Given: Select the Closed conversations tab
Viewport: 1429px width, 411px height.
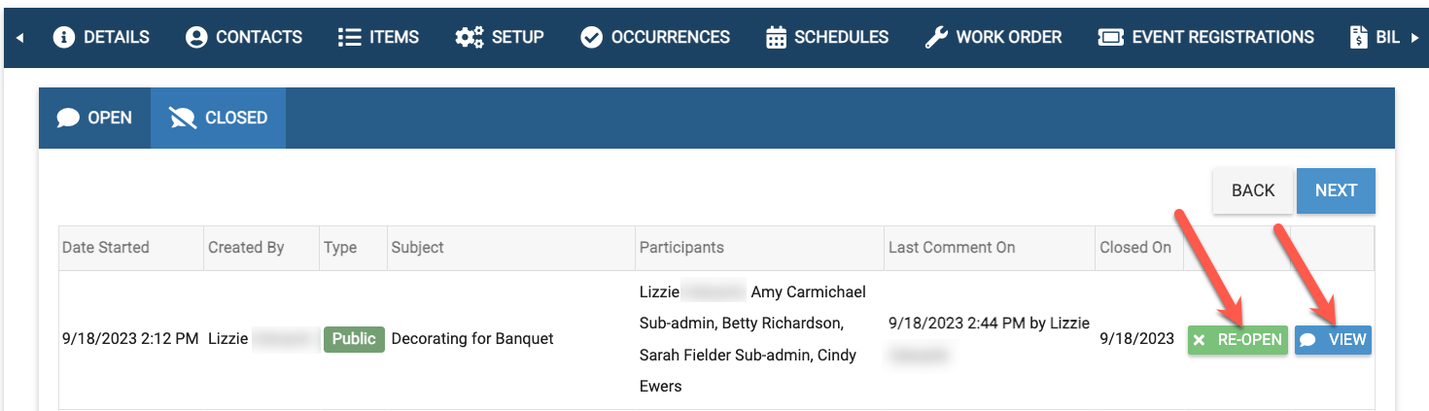Looking at the screenshot, I should click(x=218, y=118).
